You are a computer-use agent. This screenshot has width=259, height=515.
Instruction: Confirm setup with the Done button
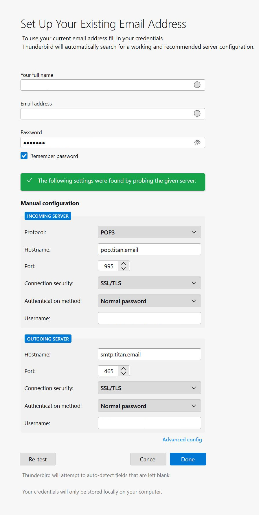pyautogui.click(x=188, y=459)
